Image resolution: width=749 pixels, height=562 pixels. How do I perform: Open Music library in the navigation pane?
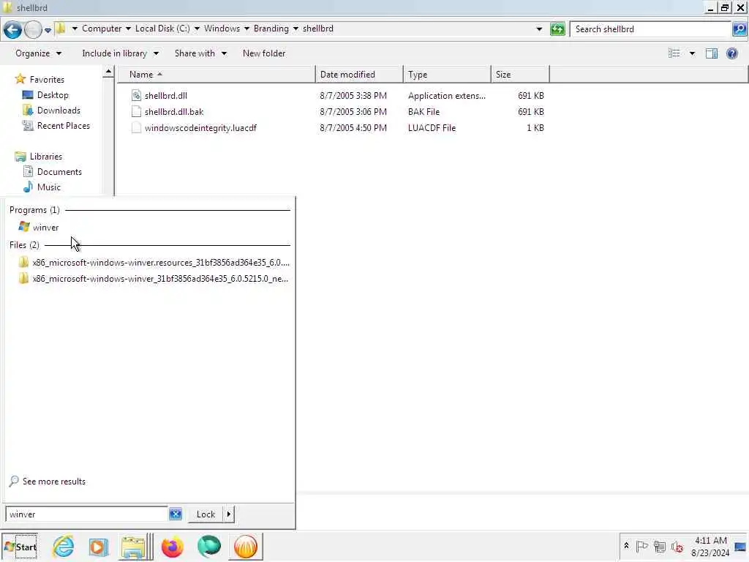coord(49,187)
